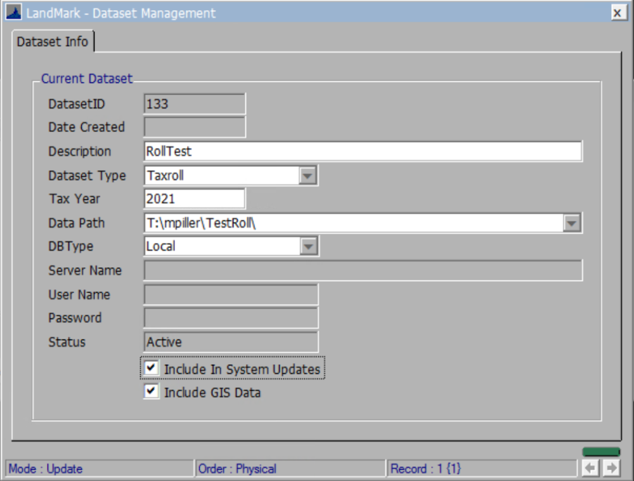Expand the Data Path dropdown list
The width and height of the screenshot is (634, 481).
pyautogui.click(x=573, y=223)
